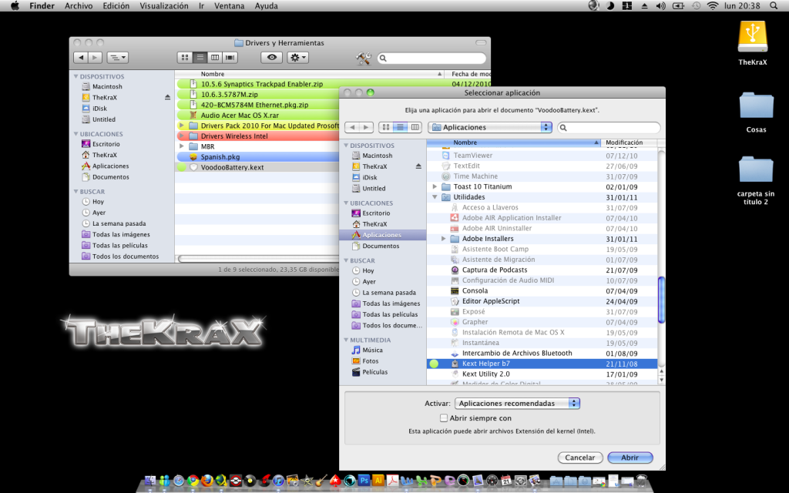Image resolution: width=789 pixels, height=493 pixels.
Task: Open Photoshop from the Dock
Action: tap(364, 481)
